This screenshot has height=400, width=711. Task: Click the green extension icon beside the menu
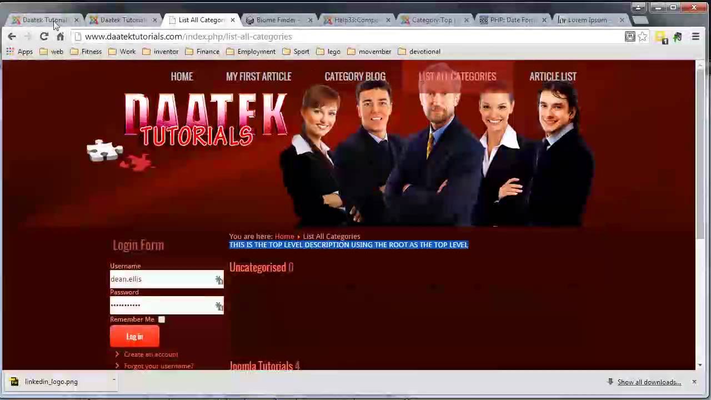click(678, 37)
